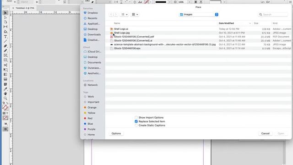This screenshot has height=165, width=293.
Task: Select the Type tool
Action: 5,37
